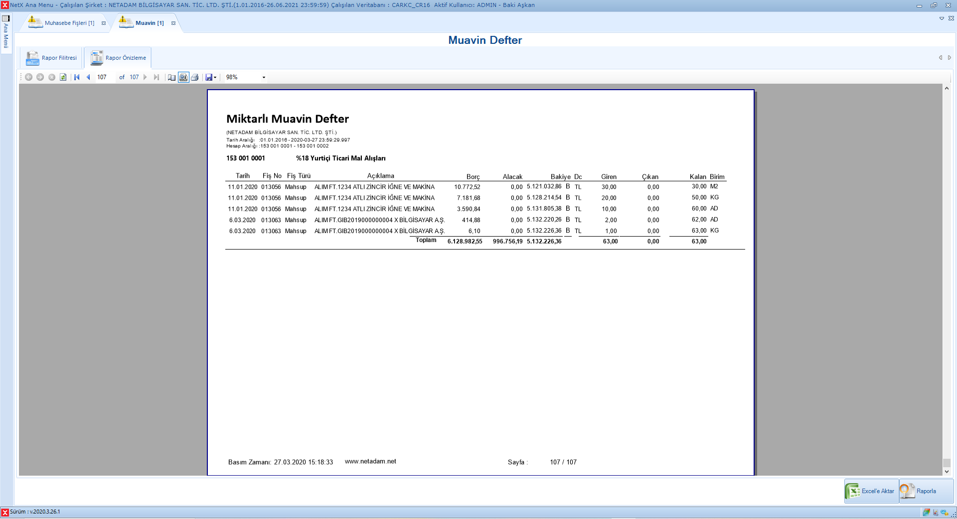Expand the tab list arrow at top right
Viewport: 957px width, 519px height.
942,18
